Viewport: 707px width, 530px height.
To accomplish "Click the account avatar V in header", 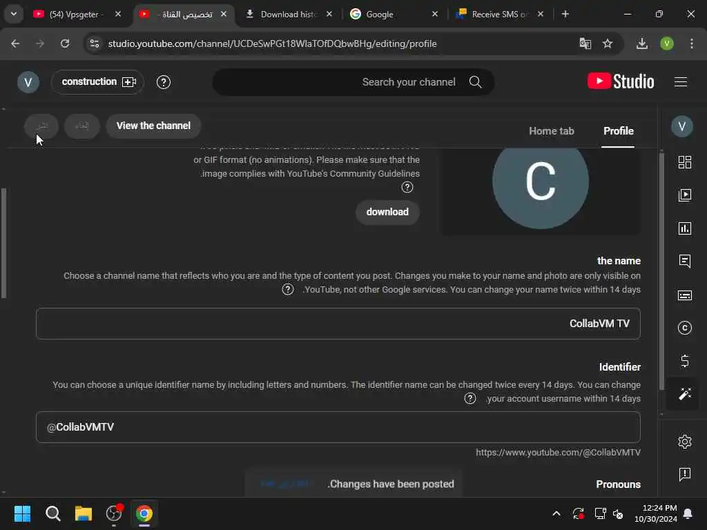I will click(x=28, y=83).
